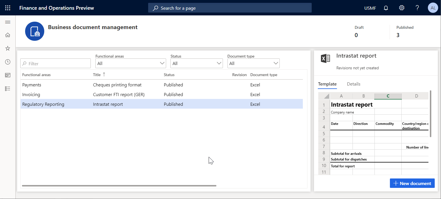The width and height of the screenshot is (441, 199).
Task: Focus the Filter input field
Action: click(56, 63)
